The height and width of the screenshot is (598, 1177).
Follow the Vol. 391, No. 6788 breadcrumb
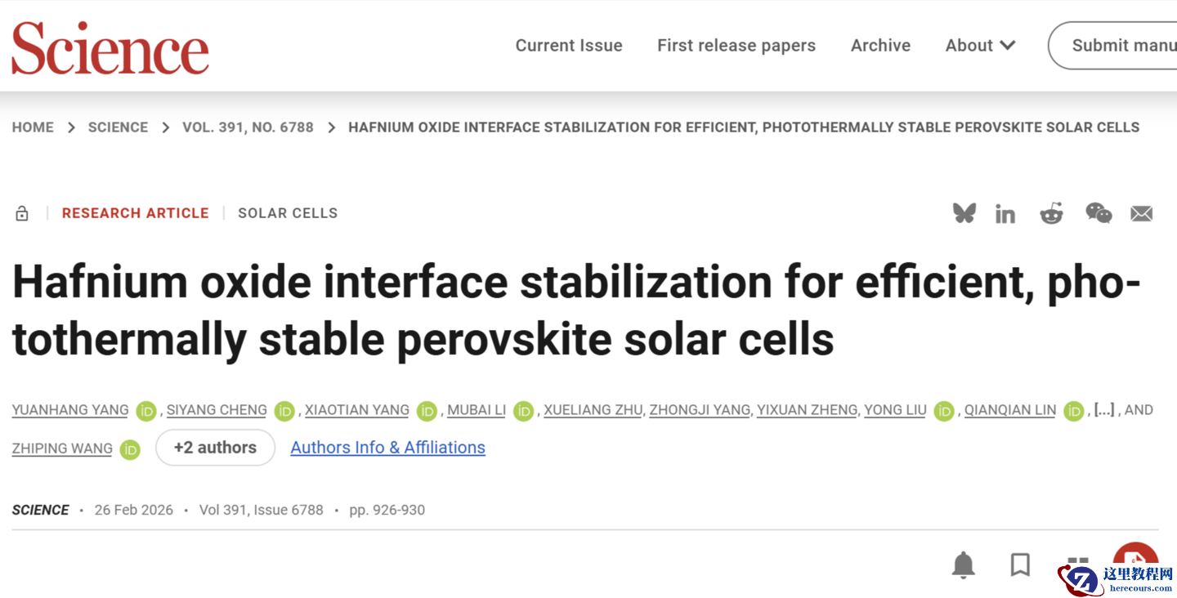tap(248, 127)
